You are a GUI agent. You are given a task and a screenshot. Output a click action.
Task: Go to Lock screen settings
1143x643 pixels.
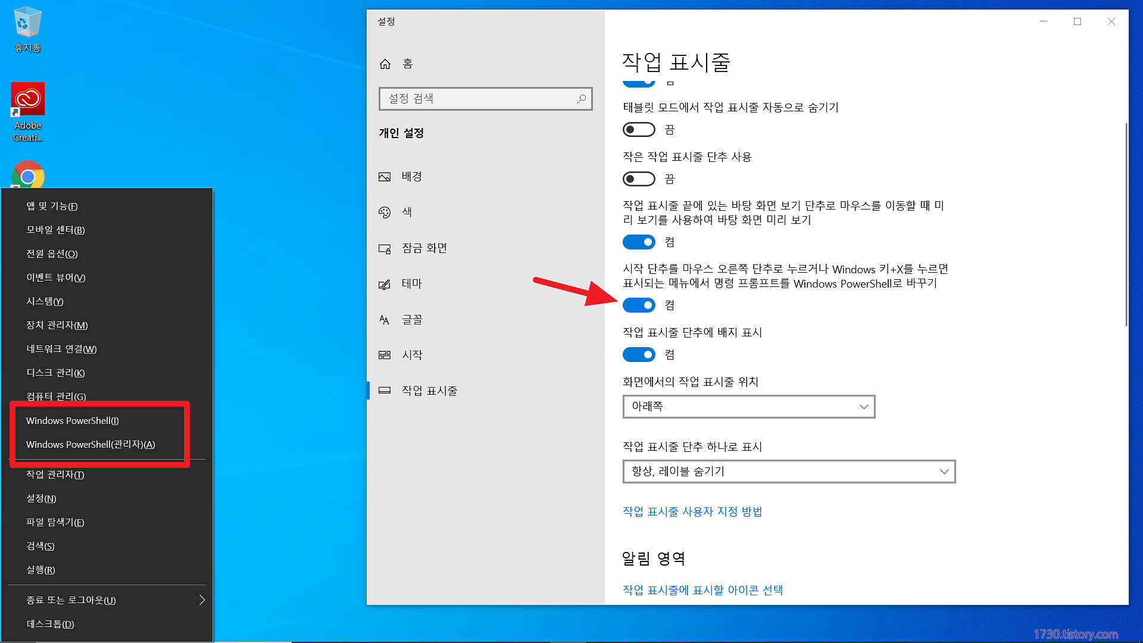click(x=424, y=248)
